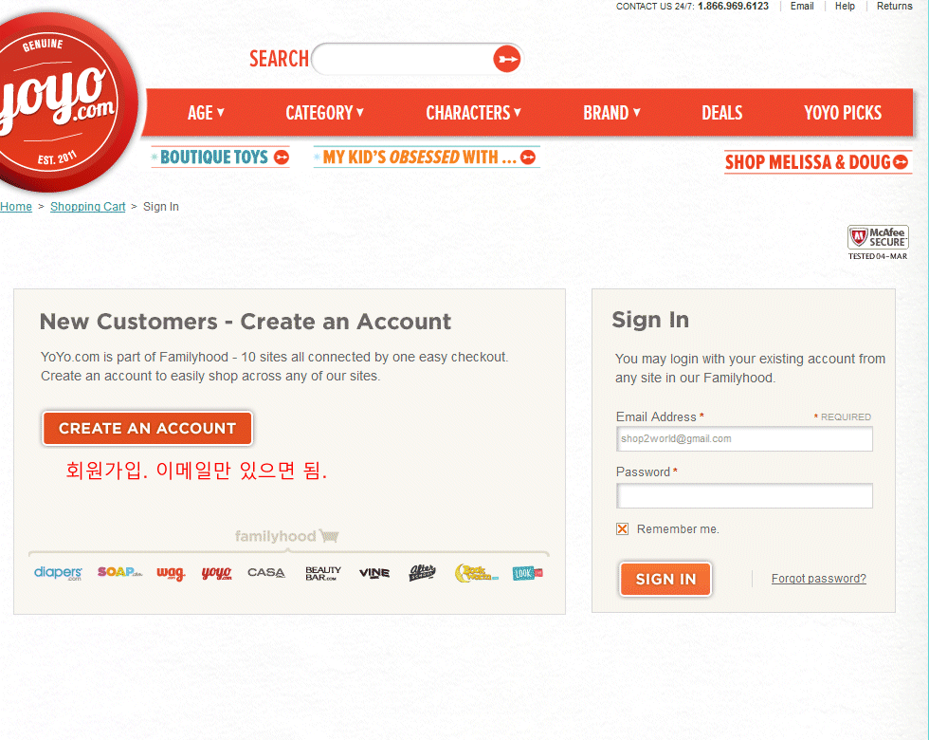
Task: Open the VINE brand logo
Action: coord(374,573)
